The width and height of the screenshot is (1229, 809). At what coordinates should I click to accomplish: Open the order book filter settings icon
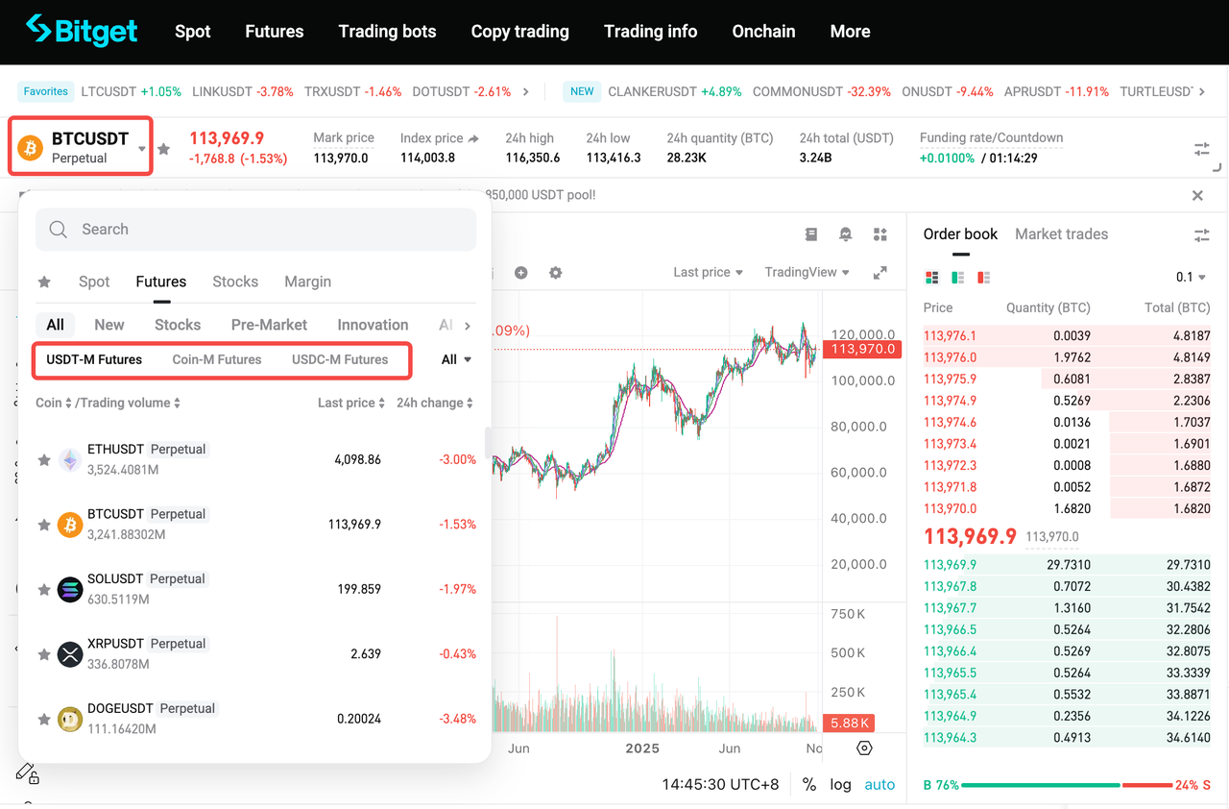click(x=1201, y=234)
